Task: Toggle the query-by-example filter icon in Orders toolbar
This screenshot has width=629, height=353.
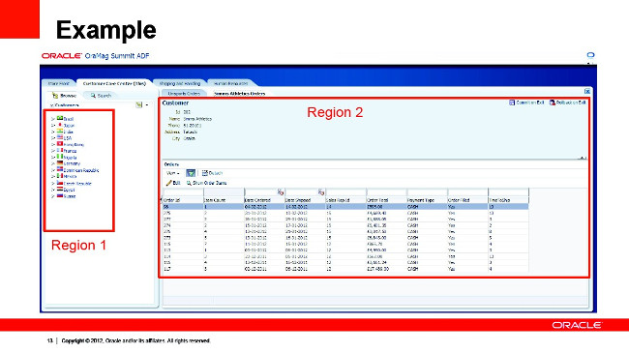Action: 191,173
